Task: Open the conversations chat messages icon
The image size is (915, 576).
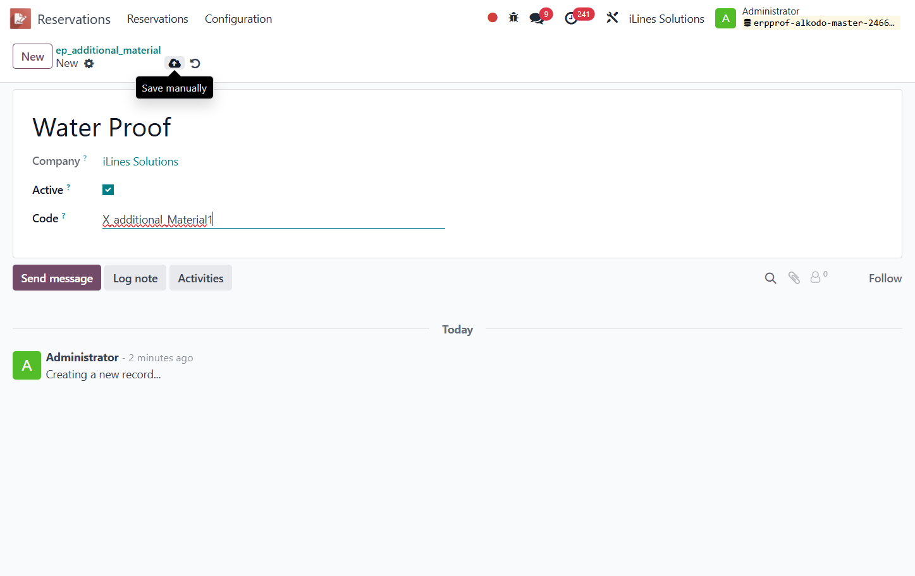Action: tap(537, 18)
